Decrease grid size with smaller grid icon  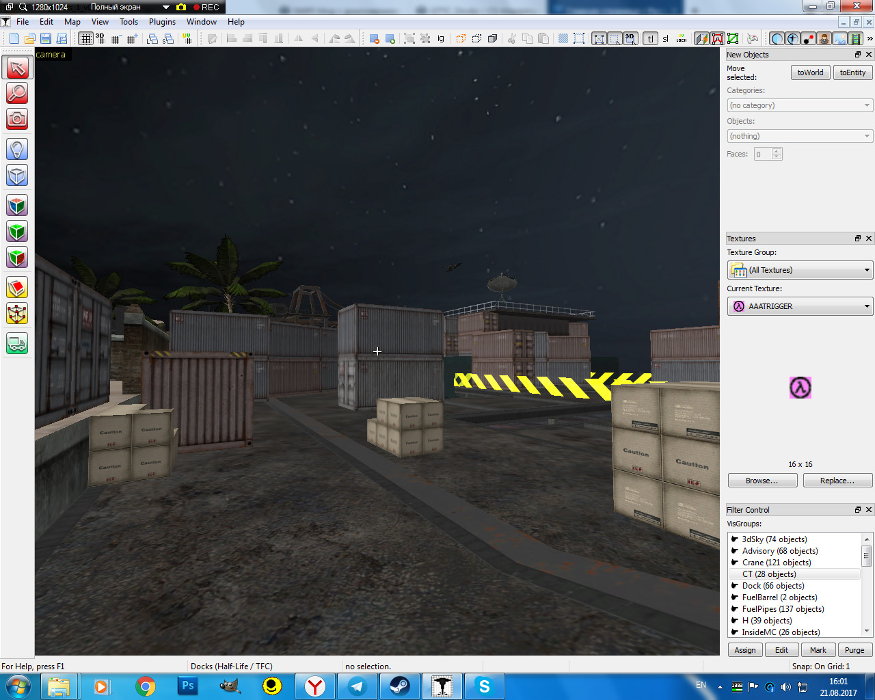[x=116, y=38]
